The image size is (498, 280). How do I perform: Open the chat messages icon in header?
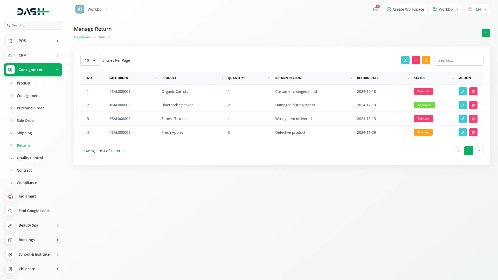click(x=375, y=9)
